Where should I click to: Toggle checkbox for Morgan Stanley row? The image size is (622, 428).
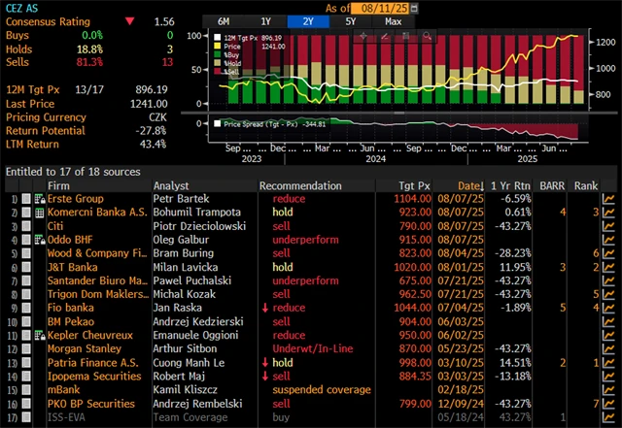pos(26,347)
